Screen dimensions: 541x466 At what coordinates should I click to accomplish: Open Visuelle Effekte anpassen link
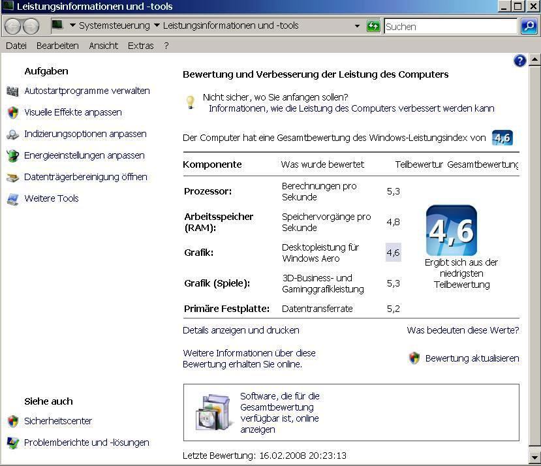[73, 112]
